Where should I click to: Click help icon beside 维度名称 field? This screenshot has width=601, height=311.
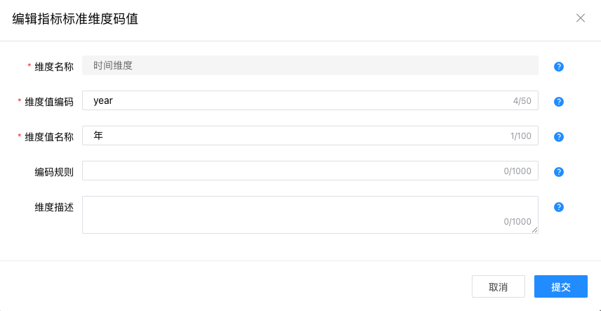559,67
